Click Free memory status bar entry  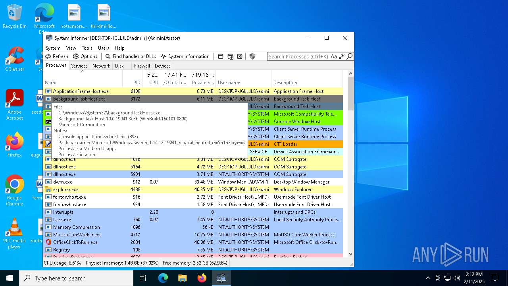[195, 263]
